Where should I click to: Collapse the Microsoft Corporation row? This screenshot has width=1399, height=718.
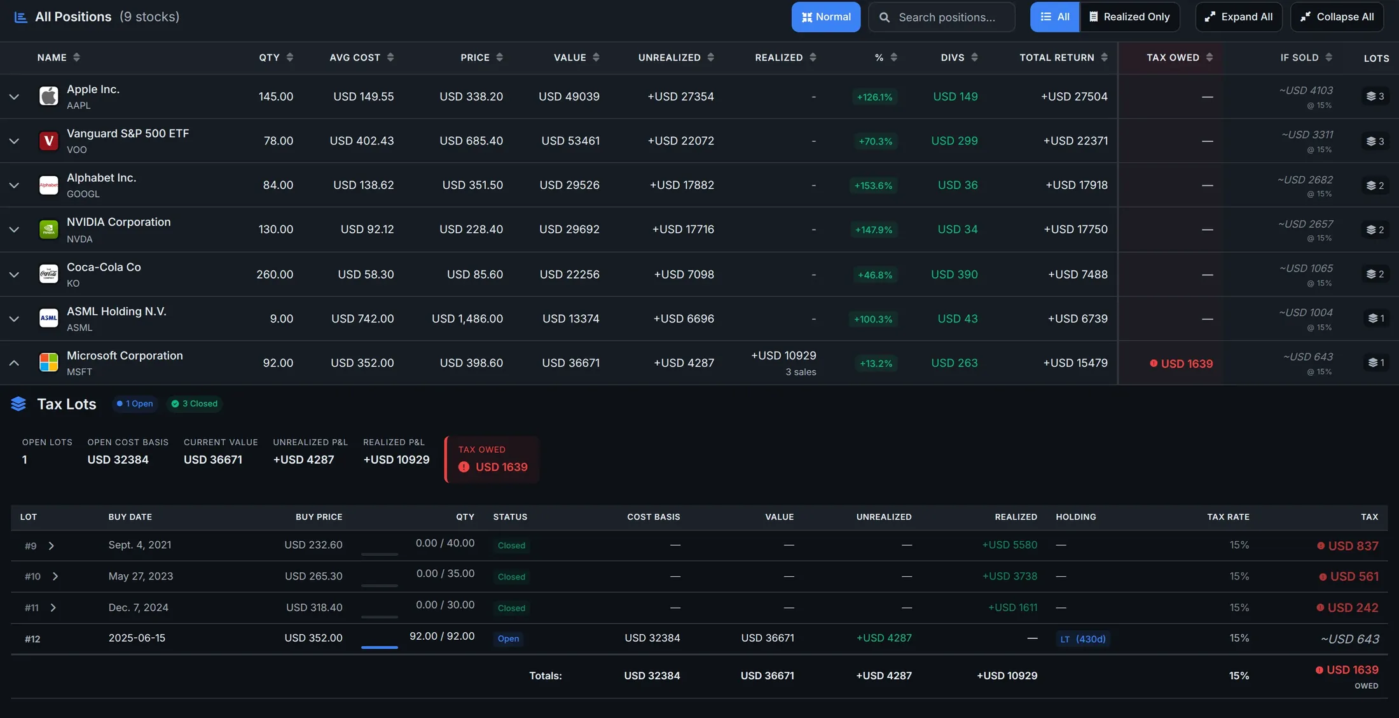[x=14, y=363]
